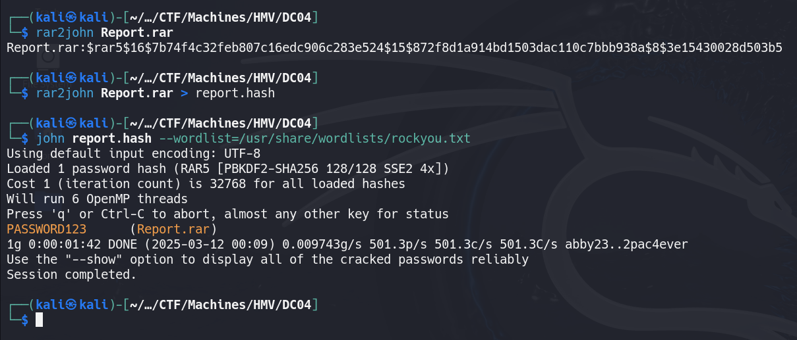Click the "Loaded 1 password hash" line

pos(227,169)
